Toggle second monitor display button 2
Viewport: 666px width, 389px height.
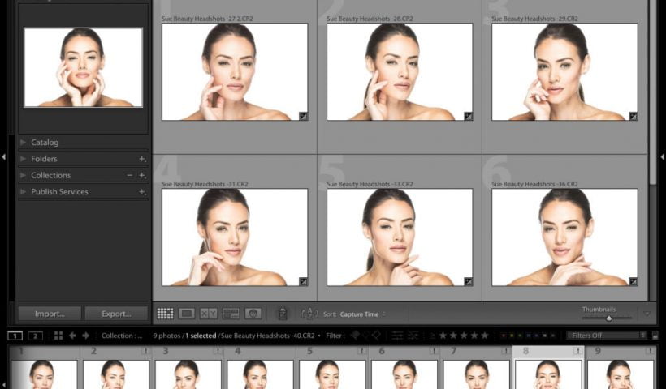click(x=35, y=336)
